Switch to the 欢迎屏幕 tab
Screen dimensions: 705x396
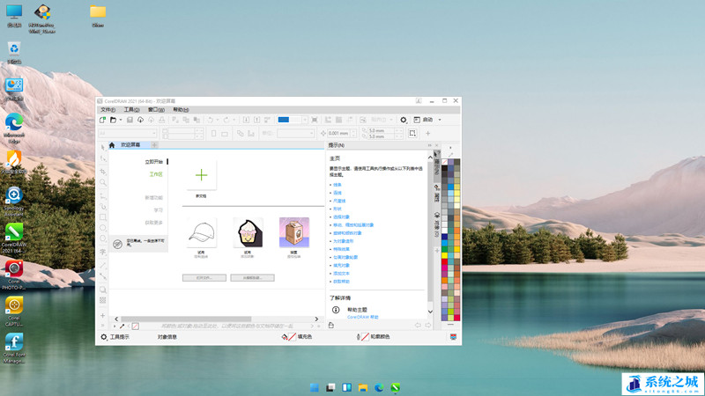[x=130, y=144]
